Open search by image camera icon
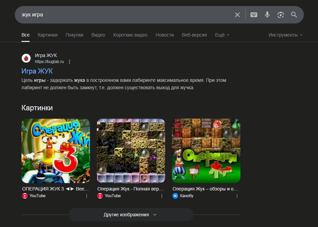The image size is (318, 227). click(x=281, y=15)
